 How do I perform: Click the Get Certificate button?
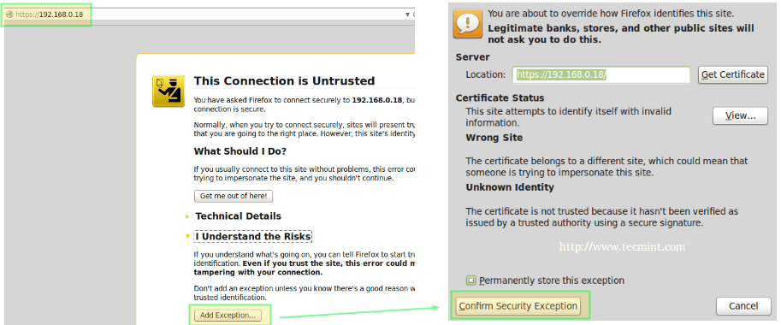pos(733,74)
